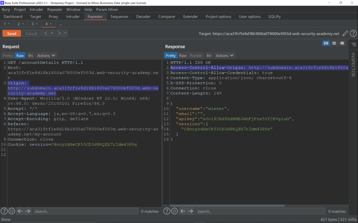Toggle non-printable characters in Response pane
Image resolution: width=358 pixels, height=223 pixels.
pyautogui.click(x=209, y=56)
